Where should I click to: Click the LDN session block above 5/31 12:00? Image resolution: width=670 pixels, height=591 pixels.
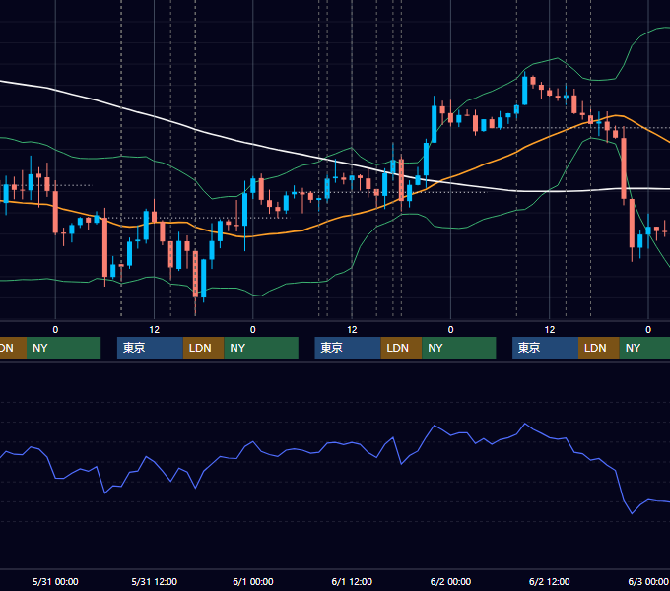click(x=203, y=348)
